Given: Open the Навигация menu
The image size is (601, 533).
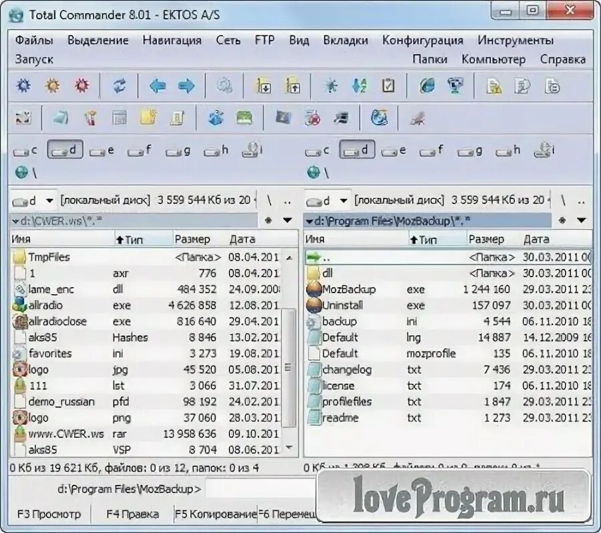Looking at the screenshot, I should [x=172, y=40].
